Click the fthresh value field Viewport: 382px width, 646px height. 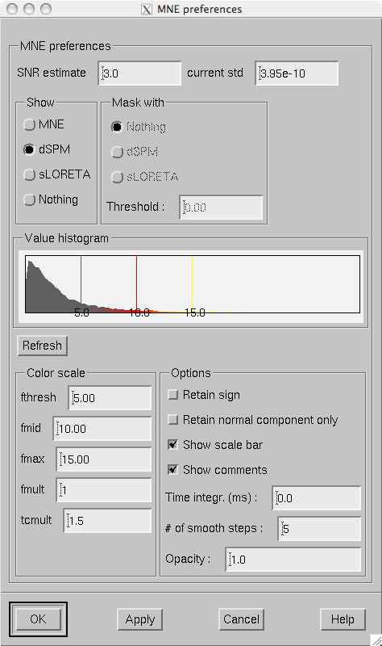coord(110,398)
